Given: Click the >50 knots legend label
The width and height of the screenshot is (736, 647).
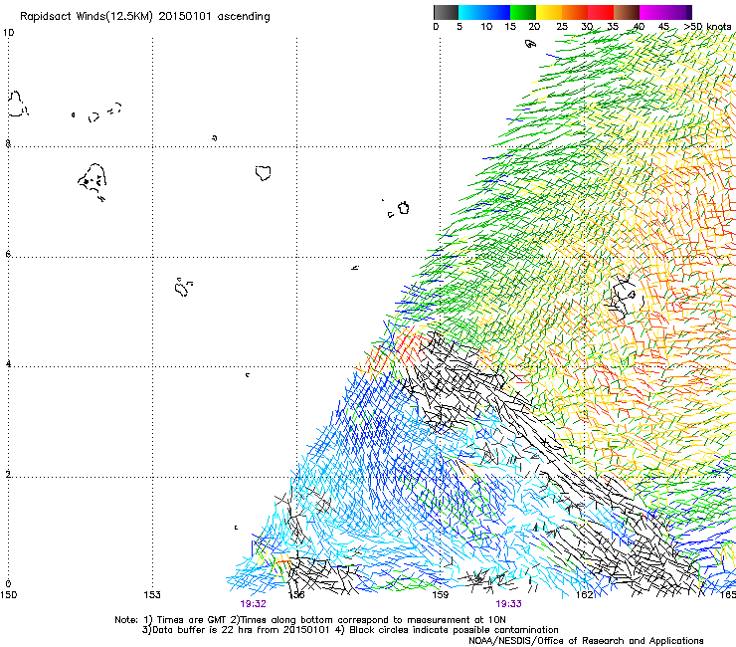Looking at the screenshot, I should click(707, 27).
